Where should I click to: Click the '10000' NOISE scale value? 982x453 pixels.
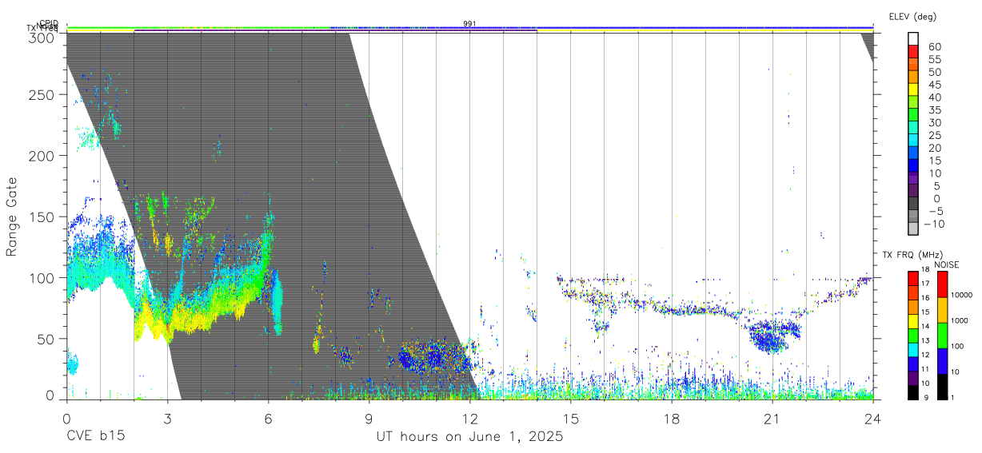click(963, 295)
